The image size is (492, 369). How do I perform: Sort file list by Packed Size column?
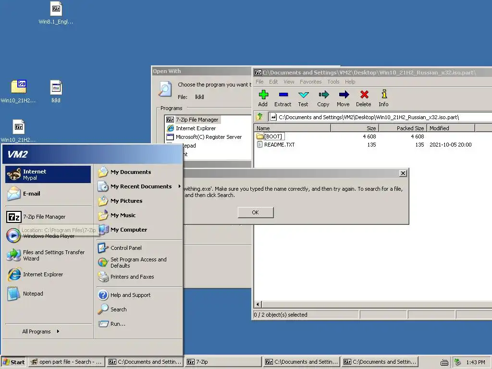(403, 128)
